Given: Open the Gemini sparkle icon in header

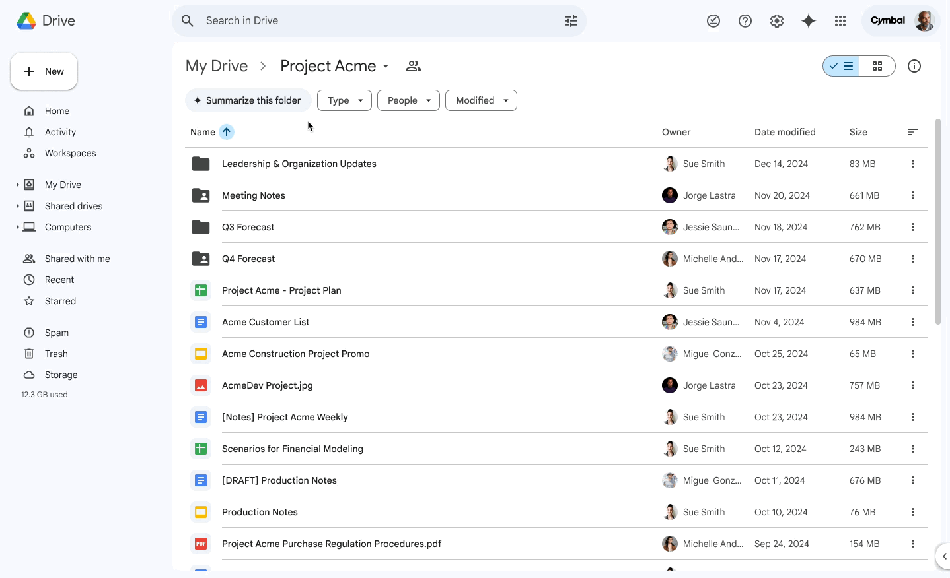Looking at the screenshot, I should (808, 21).
